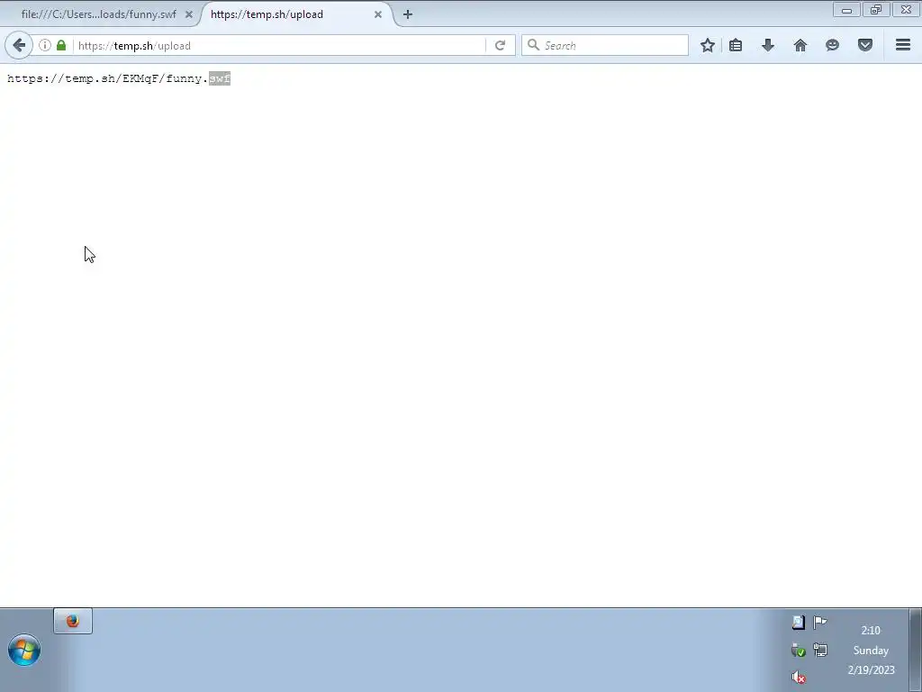Open the hamburger menu
Viewport: 922px width, 692px height.
point(903,45)
